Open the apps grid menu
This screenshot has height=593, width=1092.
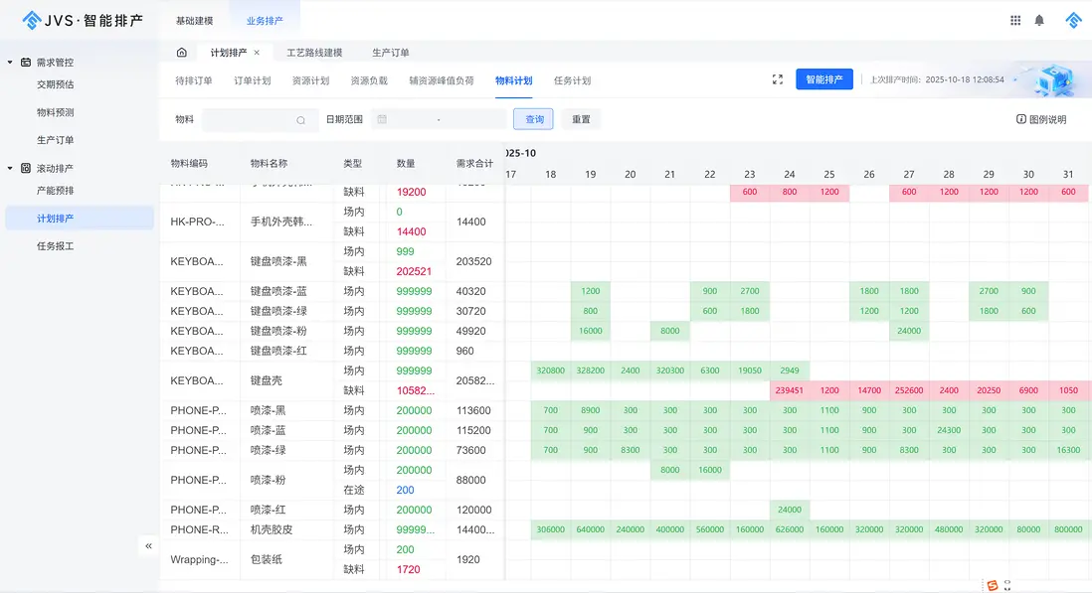(x=1015, y=20)
